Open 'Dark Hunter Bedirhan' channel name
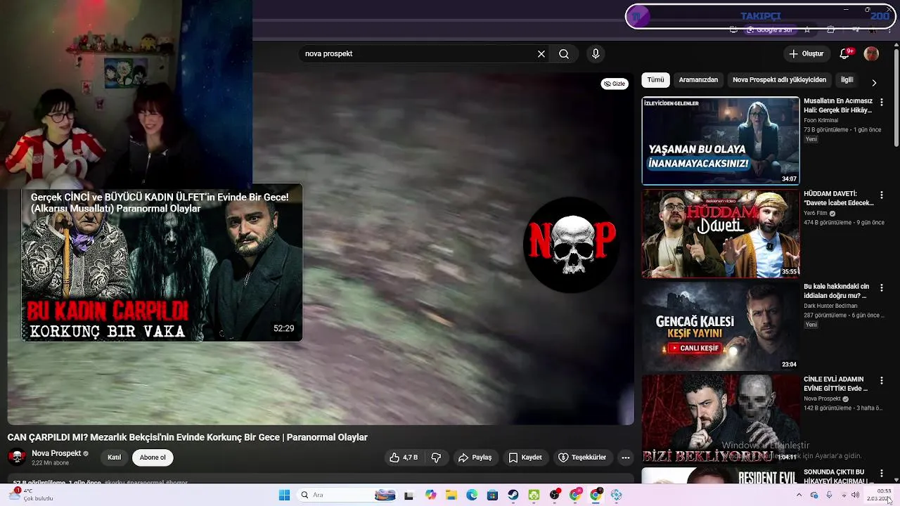Screen dimensions: 900x506 click(x=830, y=306)
